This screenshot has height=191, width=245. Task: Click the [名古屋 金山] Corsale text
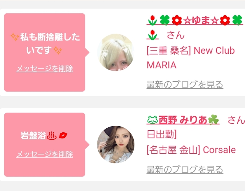click(191, 150)
